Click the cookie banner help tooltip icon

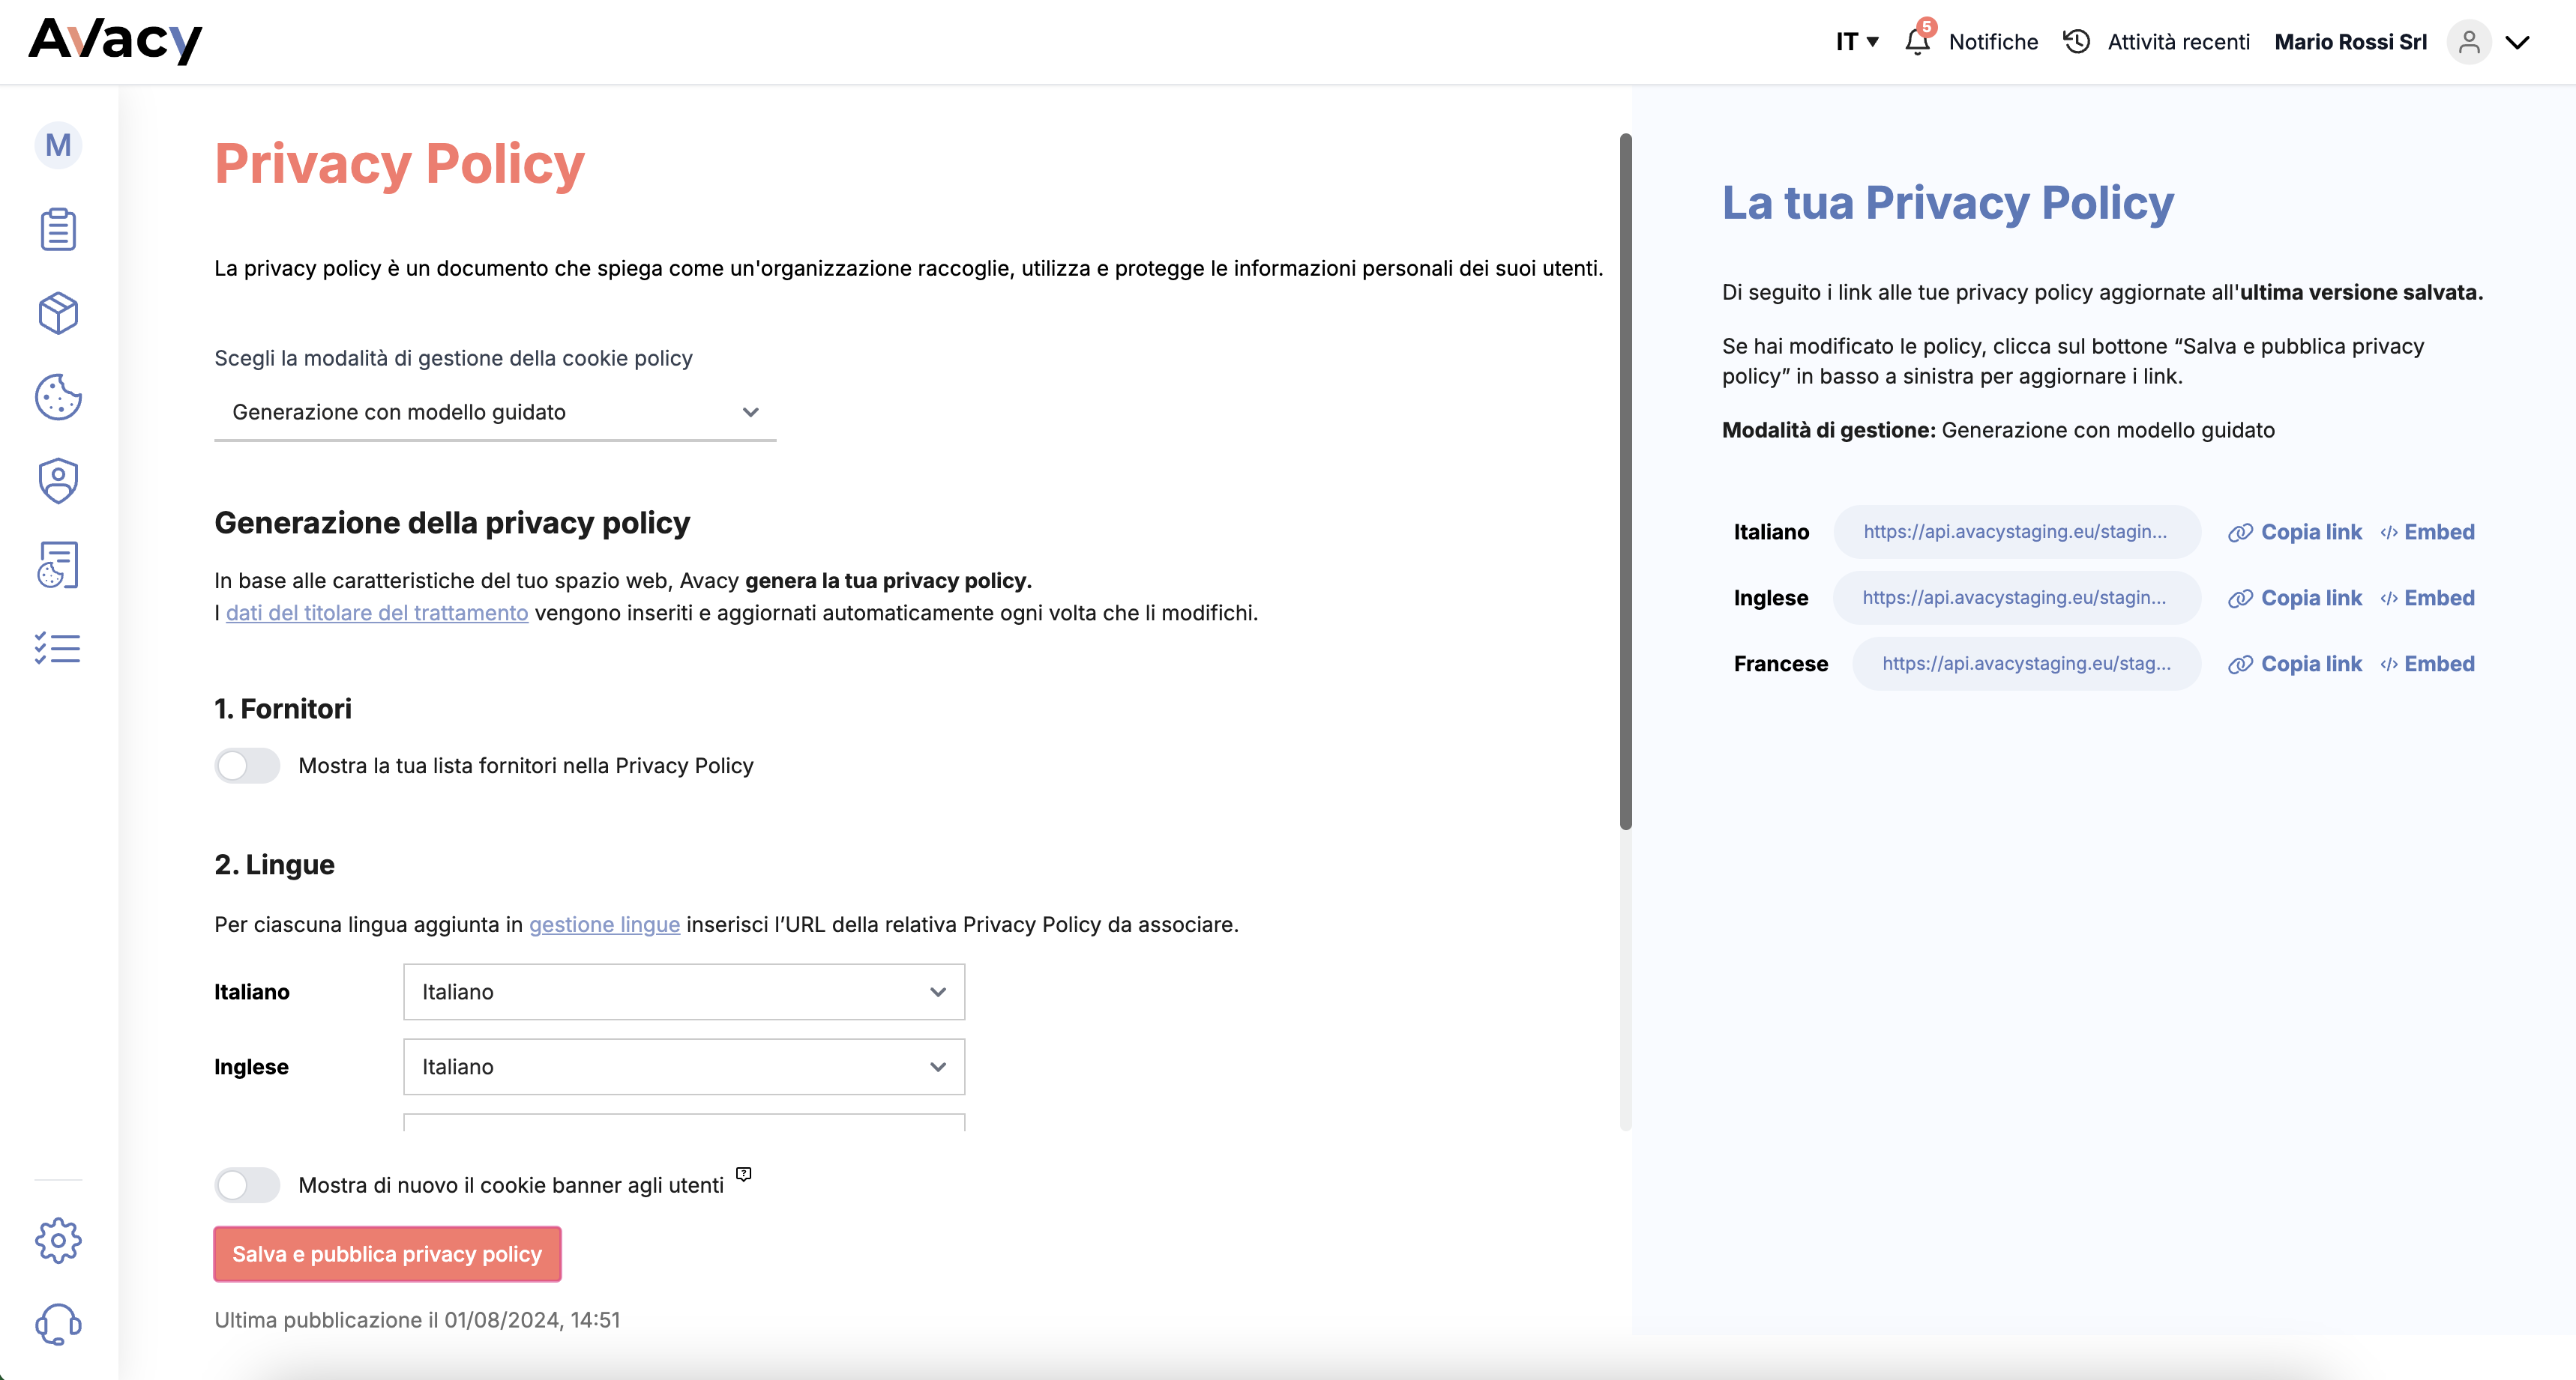coord(743,1174)
